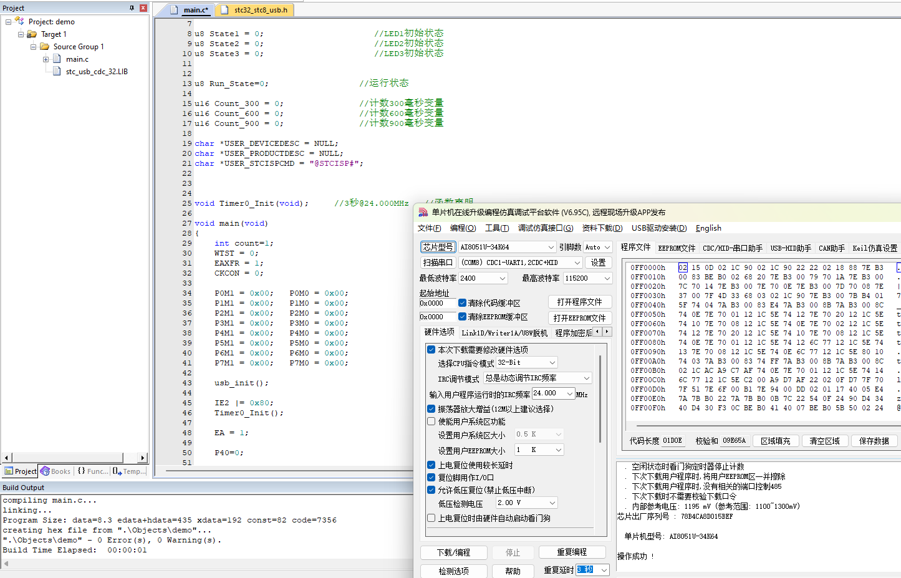Viewport: 901px width, 578px height.
Task: Click the 重复编程 button
Action: [x=572, y=552]
